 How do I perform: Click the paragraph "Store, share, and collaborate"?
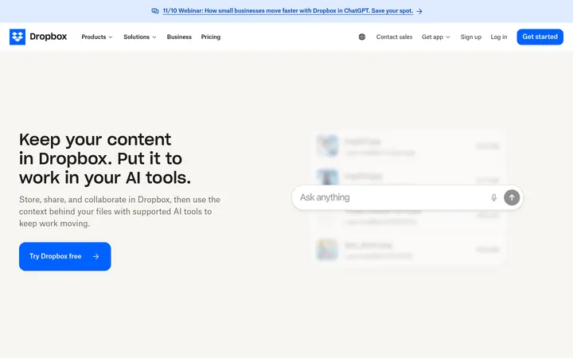(x=119, y=212)
